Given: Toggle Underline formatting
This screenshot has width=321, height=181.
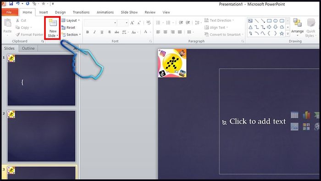Looking at the screenshot, I should click(x=102, y=32).
